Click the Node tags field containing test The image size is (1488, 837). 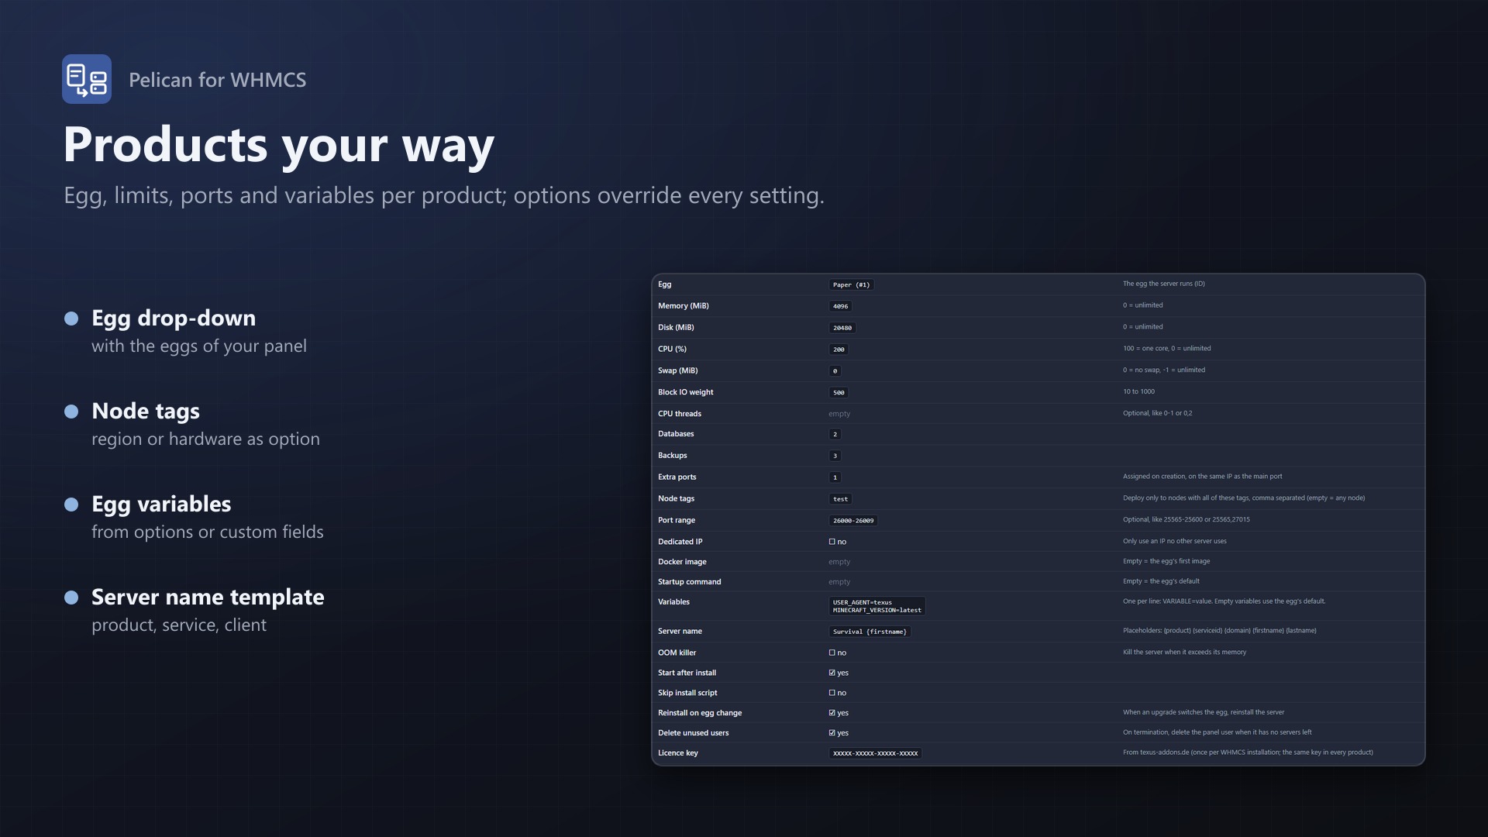[x=840, y=500]
